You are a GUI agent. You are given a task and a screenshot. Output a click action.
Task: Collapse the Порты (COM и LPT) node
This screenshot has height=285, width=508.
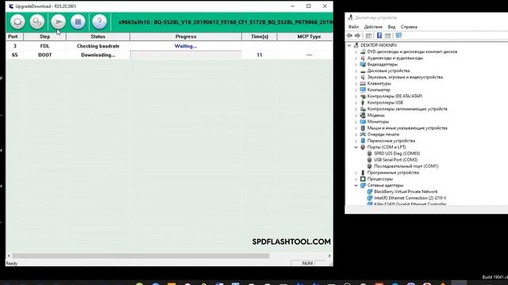356,147
